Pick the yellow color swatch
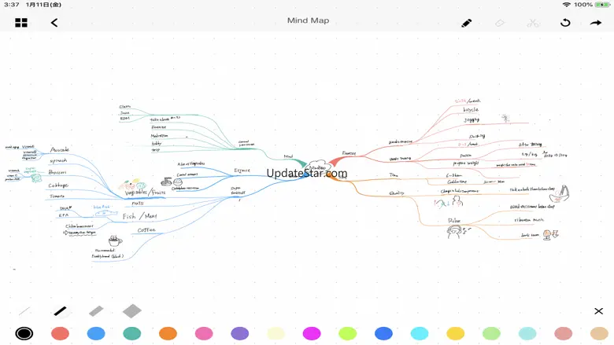 456,333
